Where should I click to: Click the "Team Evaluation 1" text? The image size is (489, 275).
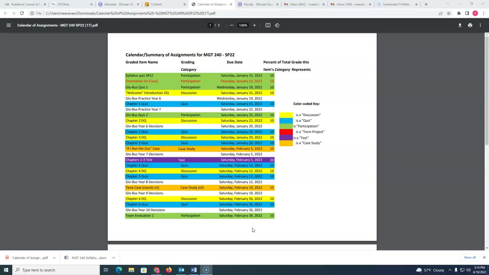pyautogui.click(x=140, y=215)
